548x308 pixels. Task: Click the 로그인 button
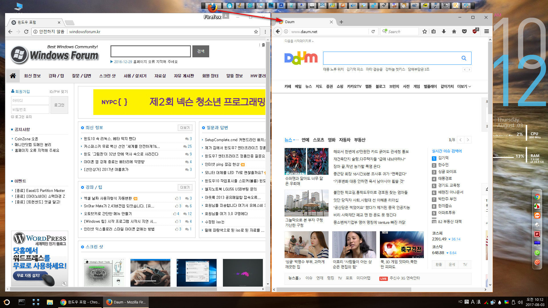(x=59, y=105)
